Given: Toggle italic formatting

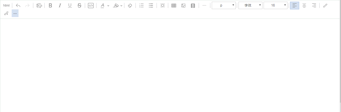Looking at the screenshot, I should coord(60,5).
